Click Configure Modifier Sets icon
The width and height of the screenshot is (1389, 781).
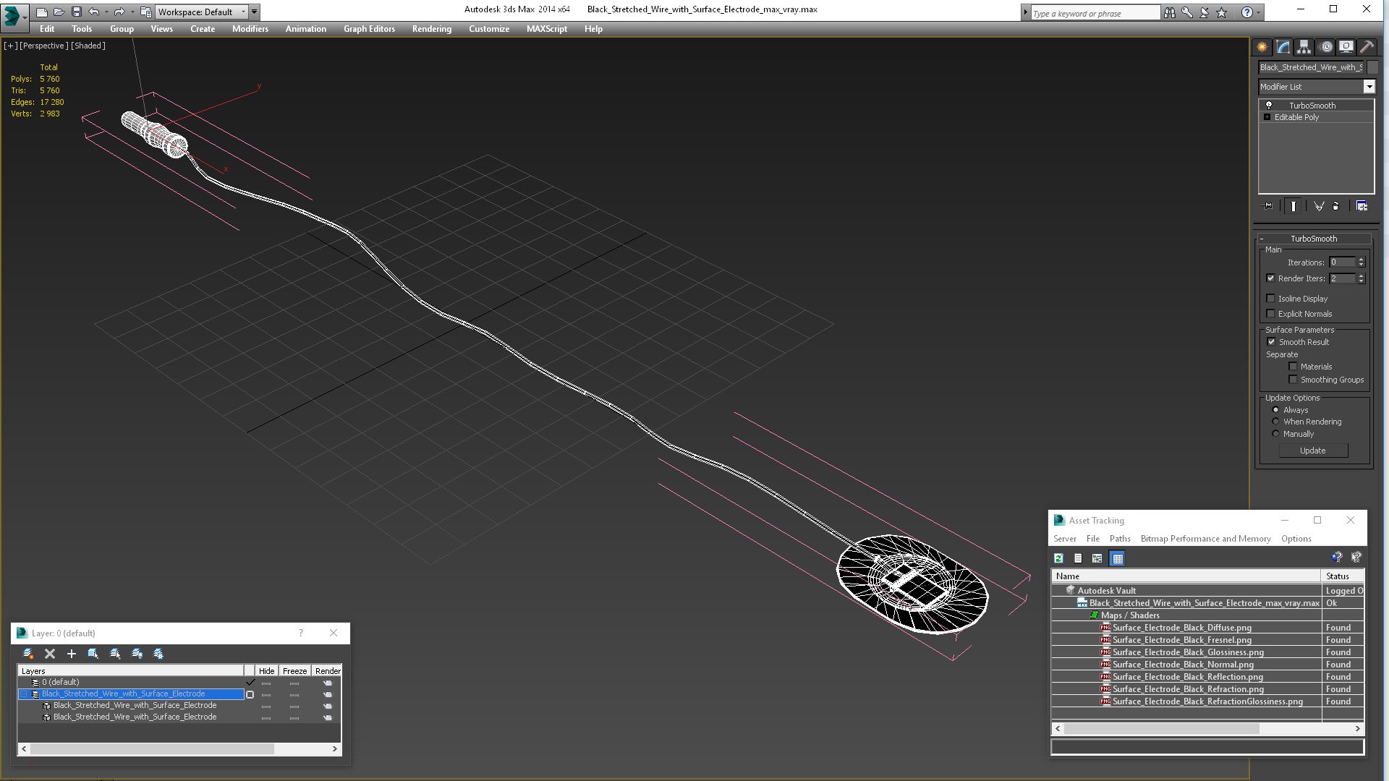tap(1362, 206)
